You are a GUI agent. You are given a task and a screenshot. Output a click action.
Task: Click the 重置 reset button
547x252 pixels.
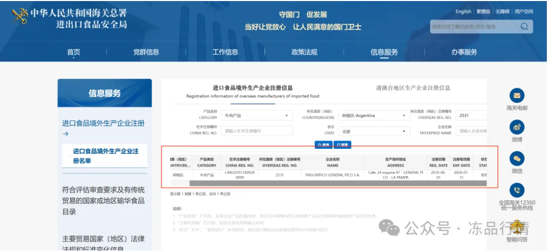point(343,145)
